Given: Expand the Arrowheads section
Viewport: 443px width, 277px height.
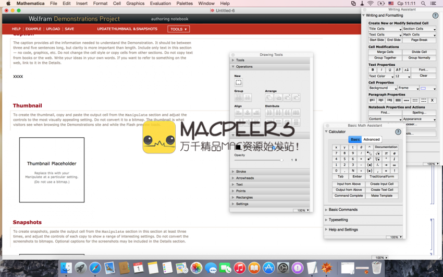Looking at the screenshot, I should tap(233, 178).
